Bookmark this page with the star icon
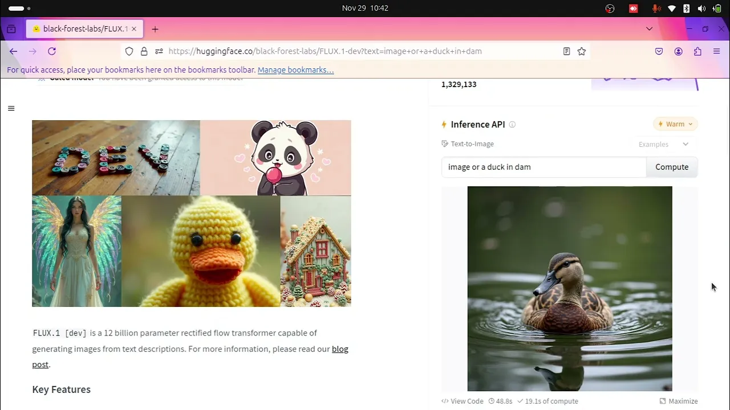Viewport: 730px width, 410px height. tap(582, 51)
